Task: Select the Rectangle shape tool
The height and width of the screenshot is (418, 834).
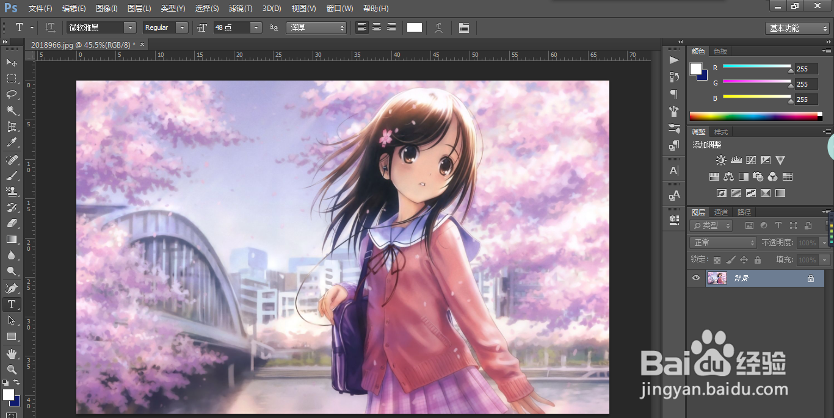Action: point(12,336)
